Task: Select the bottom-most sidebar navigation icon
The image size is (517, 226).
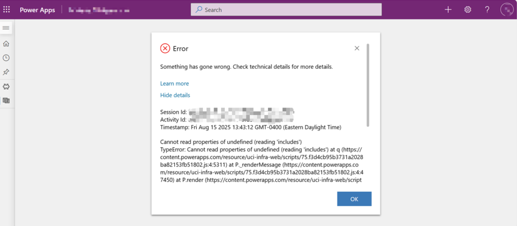Action: (x=6, y=100)
